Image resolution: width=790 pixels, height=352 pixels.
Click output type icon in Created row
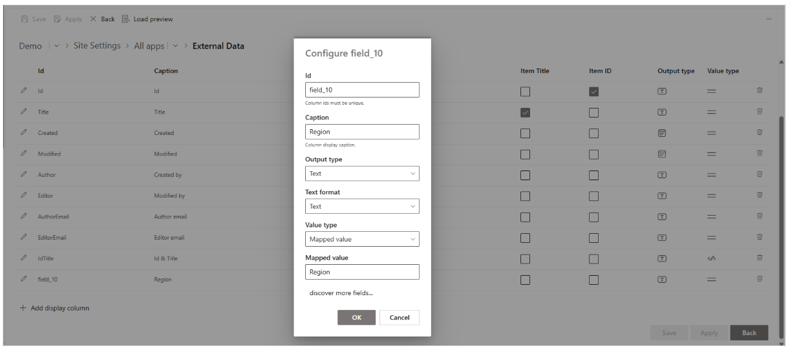coord(662,133)
